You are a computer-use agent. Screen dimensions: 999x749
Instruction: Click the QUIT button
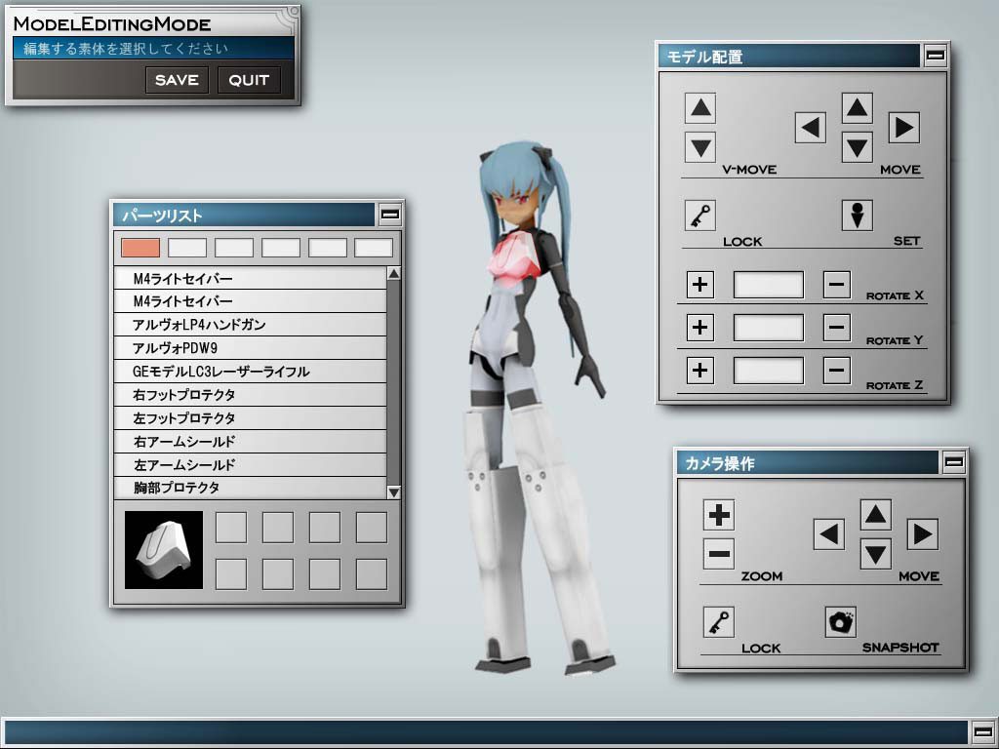coord(249,80)
